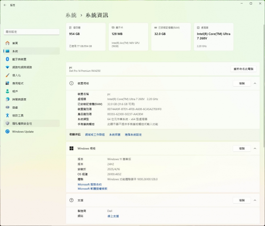
Task: Open the 進階系統設定 link
Action: [x=133, y=135]
